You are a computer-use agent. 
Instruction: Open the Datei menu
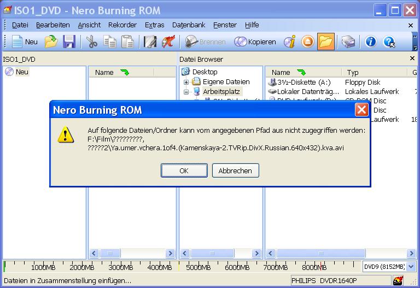[x=20, y=25]
